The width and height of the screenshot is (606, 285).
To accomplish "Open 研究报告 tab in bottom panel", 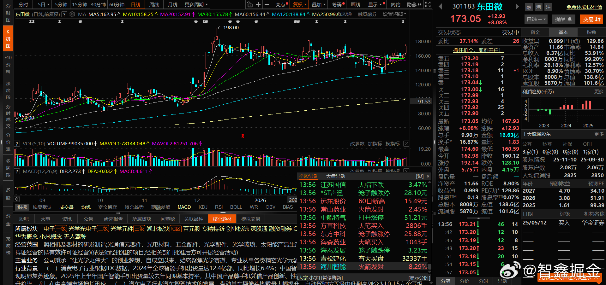I will [x=113, y=219].
